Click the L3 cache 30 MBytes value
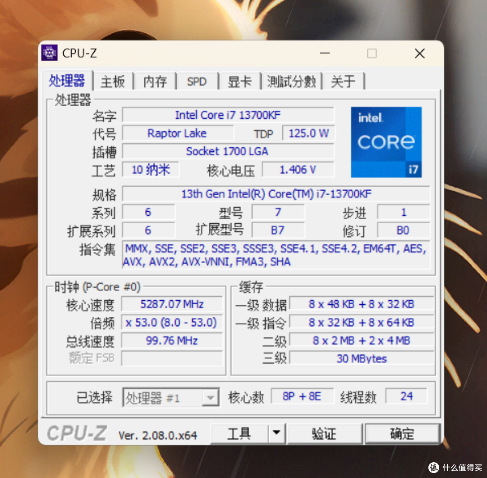The width and height of the screenshot is (487, 478). point(362,358)
